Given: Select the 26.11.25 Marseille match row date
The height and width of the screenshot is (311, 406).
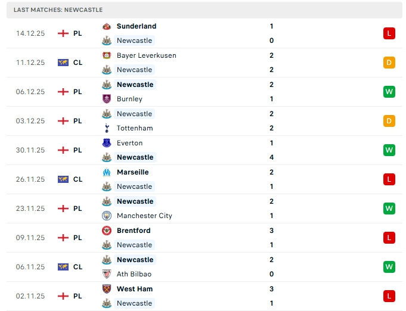Looking at the screenshot, I should point(30,179).
